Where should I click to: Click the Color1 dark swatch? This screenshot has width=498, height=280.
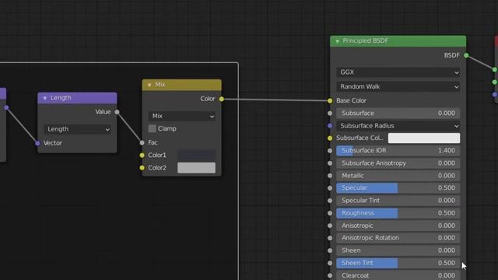coord(196,156)
